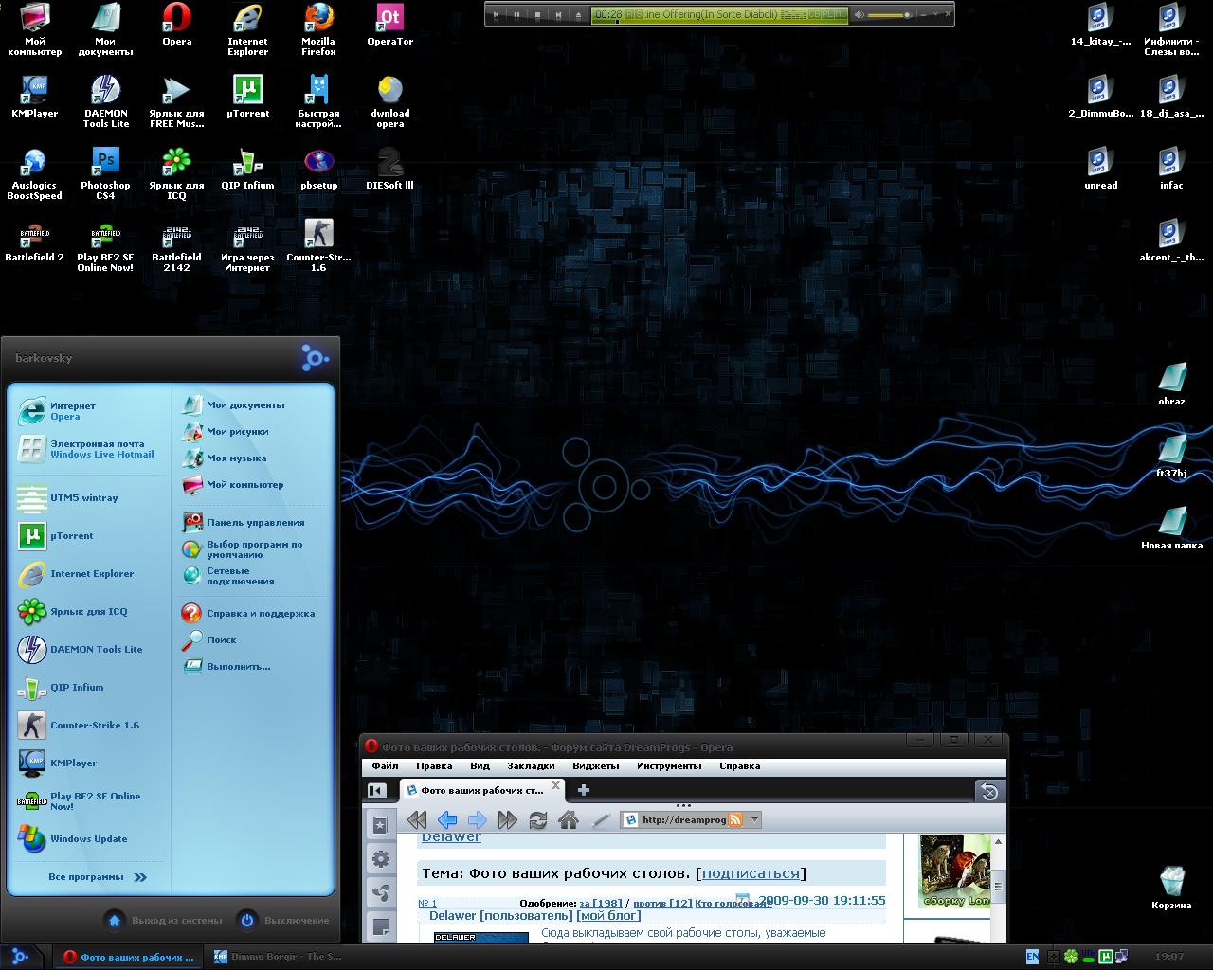The image size is (1213, 970).
Task: Select DAEMON Tools Lite desktop icon
Action: click(x=105, y=102)
